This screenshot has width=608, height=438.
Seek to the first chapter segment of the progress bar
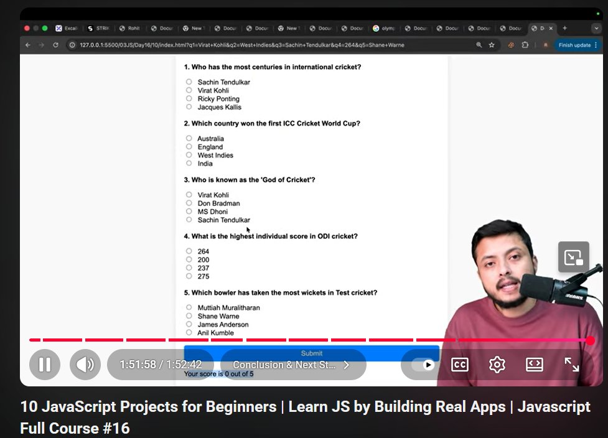(35, 340)
